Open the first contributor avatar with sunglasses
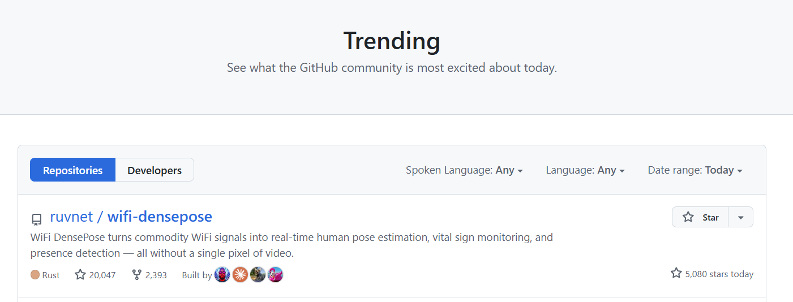 pos(222,275)
